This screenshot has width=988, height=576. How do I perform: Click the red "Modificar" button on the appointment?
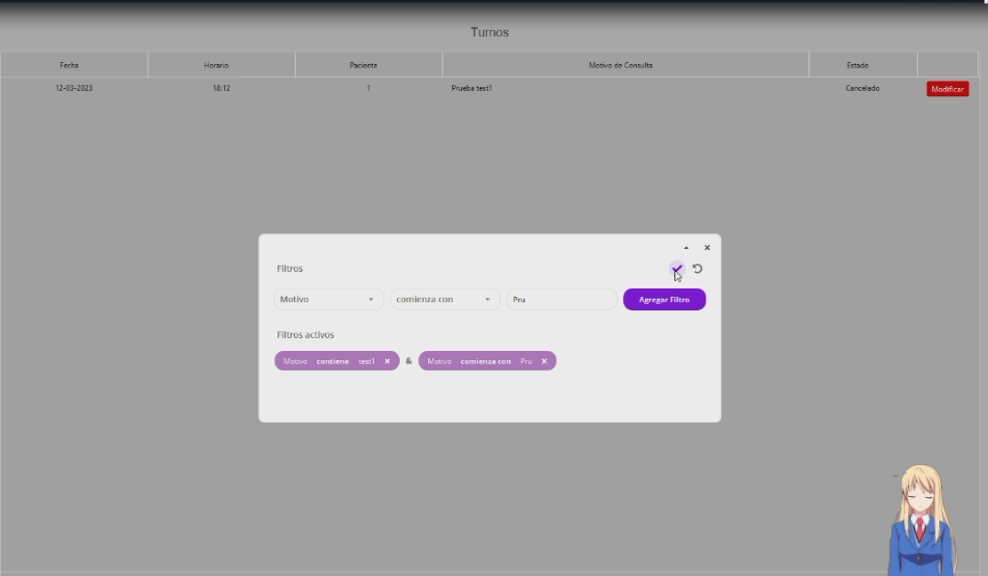coord(949,88)
